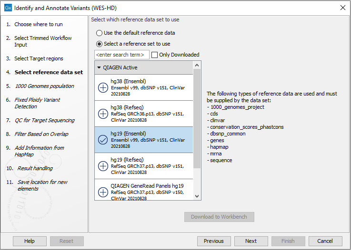
Task: Click the Download to Workbench button
Action: [219, 217]
